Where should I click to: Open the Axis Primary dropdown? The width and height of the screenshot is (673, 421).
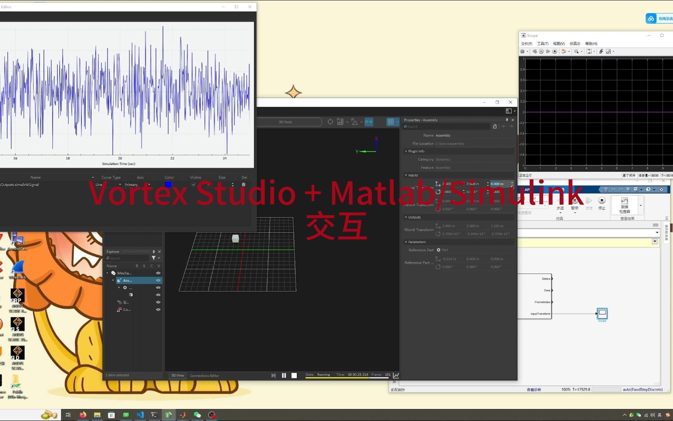(137, 185)
